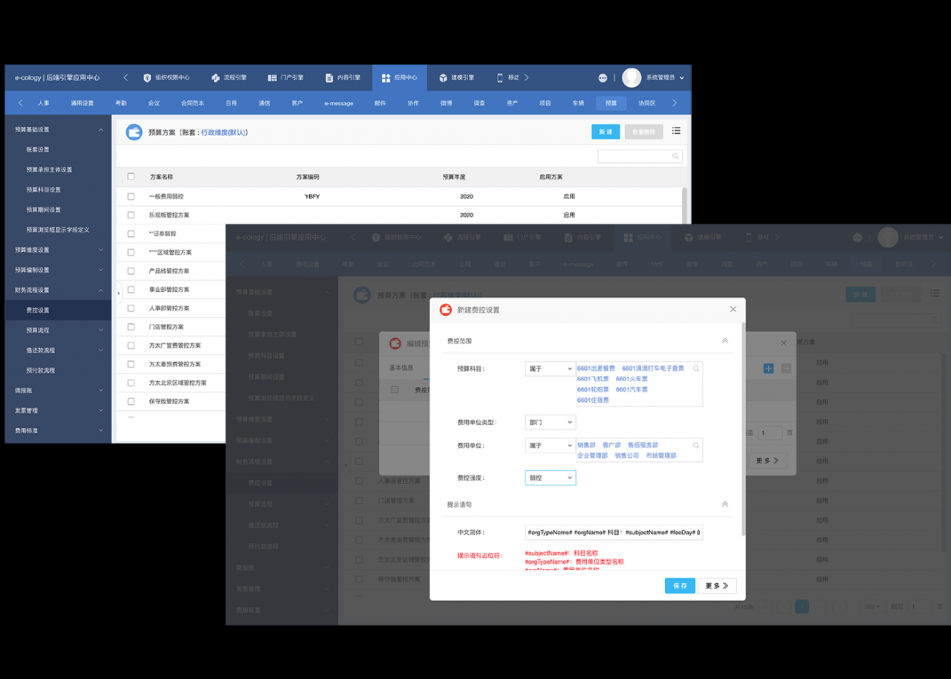
Task: Click the sidebar collapse handle arrow beside 事业部管控方案
Action: click(119, 293)
